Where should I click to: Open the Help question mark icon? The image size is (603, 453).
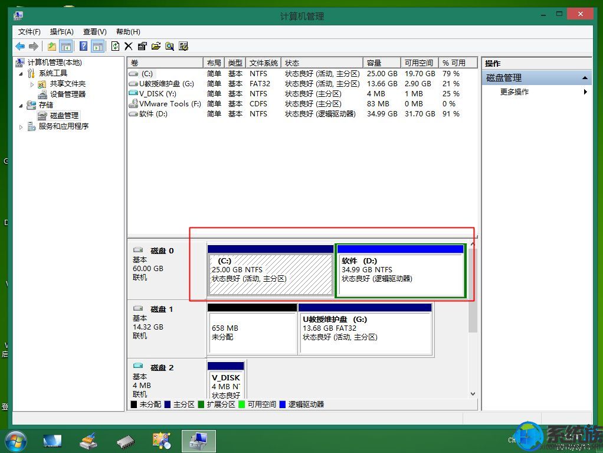[83, 47]
